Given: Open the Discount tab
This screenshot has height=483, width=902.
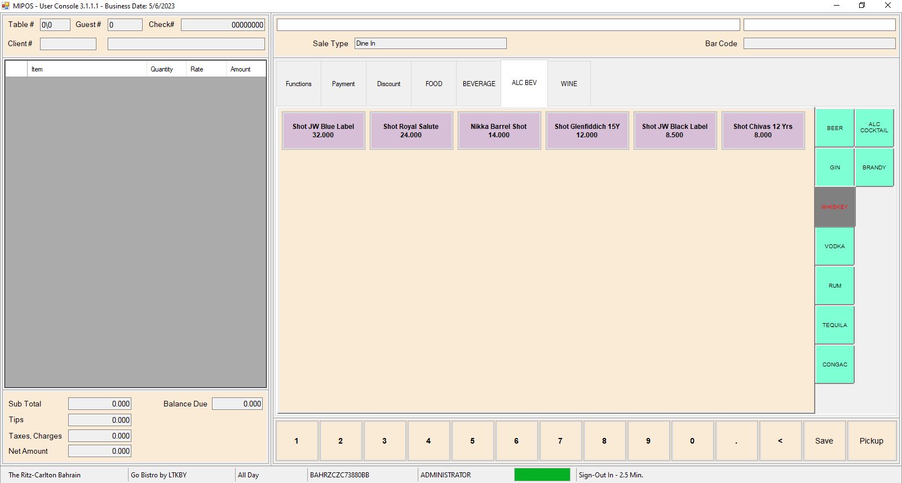Looking at the screenshot, I should [388, 84].
